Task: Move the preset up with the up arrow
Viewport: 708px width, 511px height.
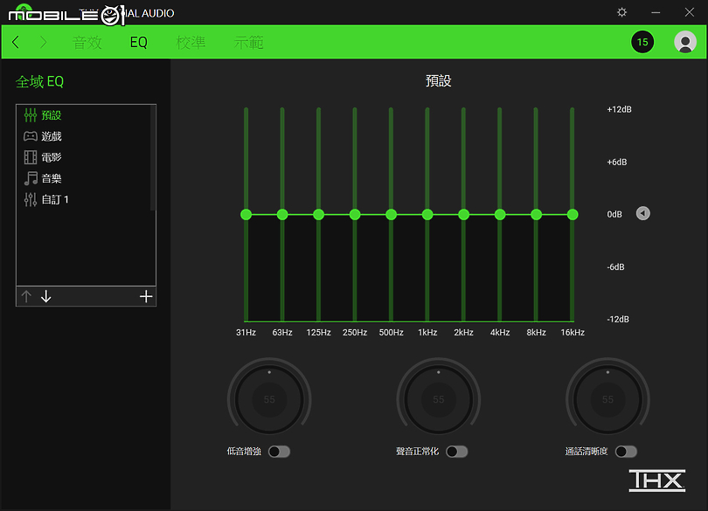Action: [26, 297]
